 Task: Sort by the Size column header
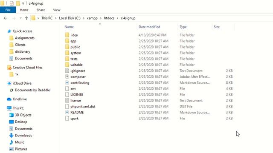pos(217,27)
